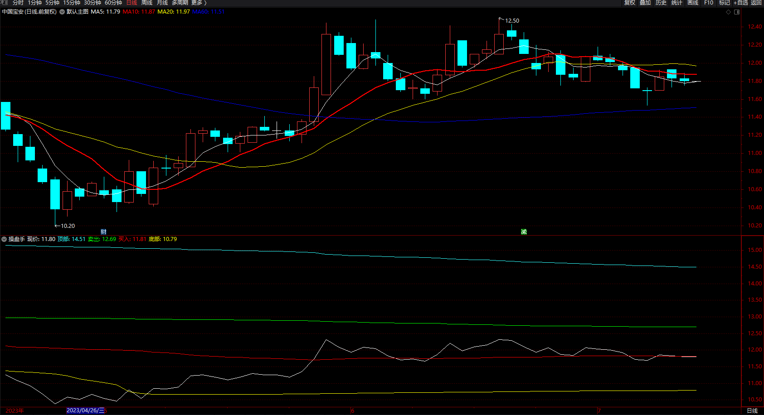Image resolution: width=764 pixels, height=415 pixels.
Task: Click the MA60: 11.51 value
Action: click(x=209, y=12)
